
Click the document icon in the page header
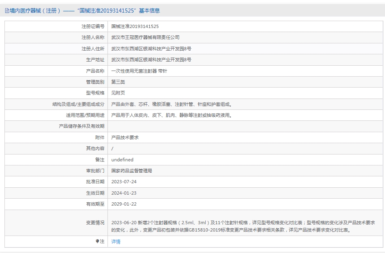[7, 11]
